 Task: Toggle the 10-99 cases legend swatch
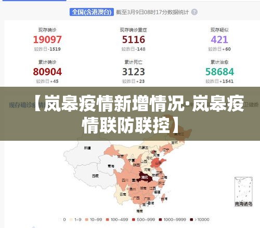pyautogui.click(x=87, y=220)
